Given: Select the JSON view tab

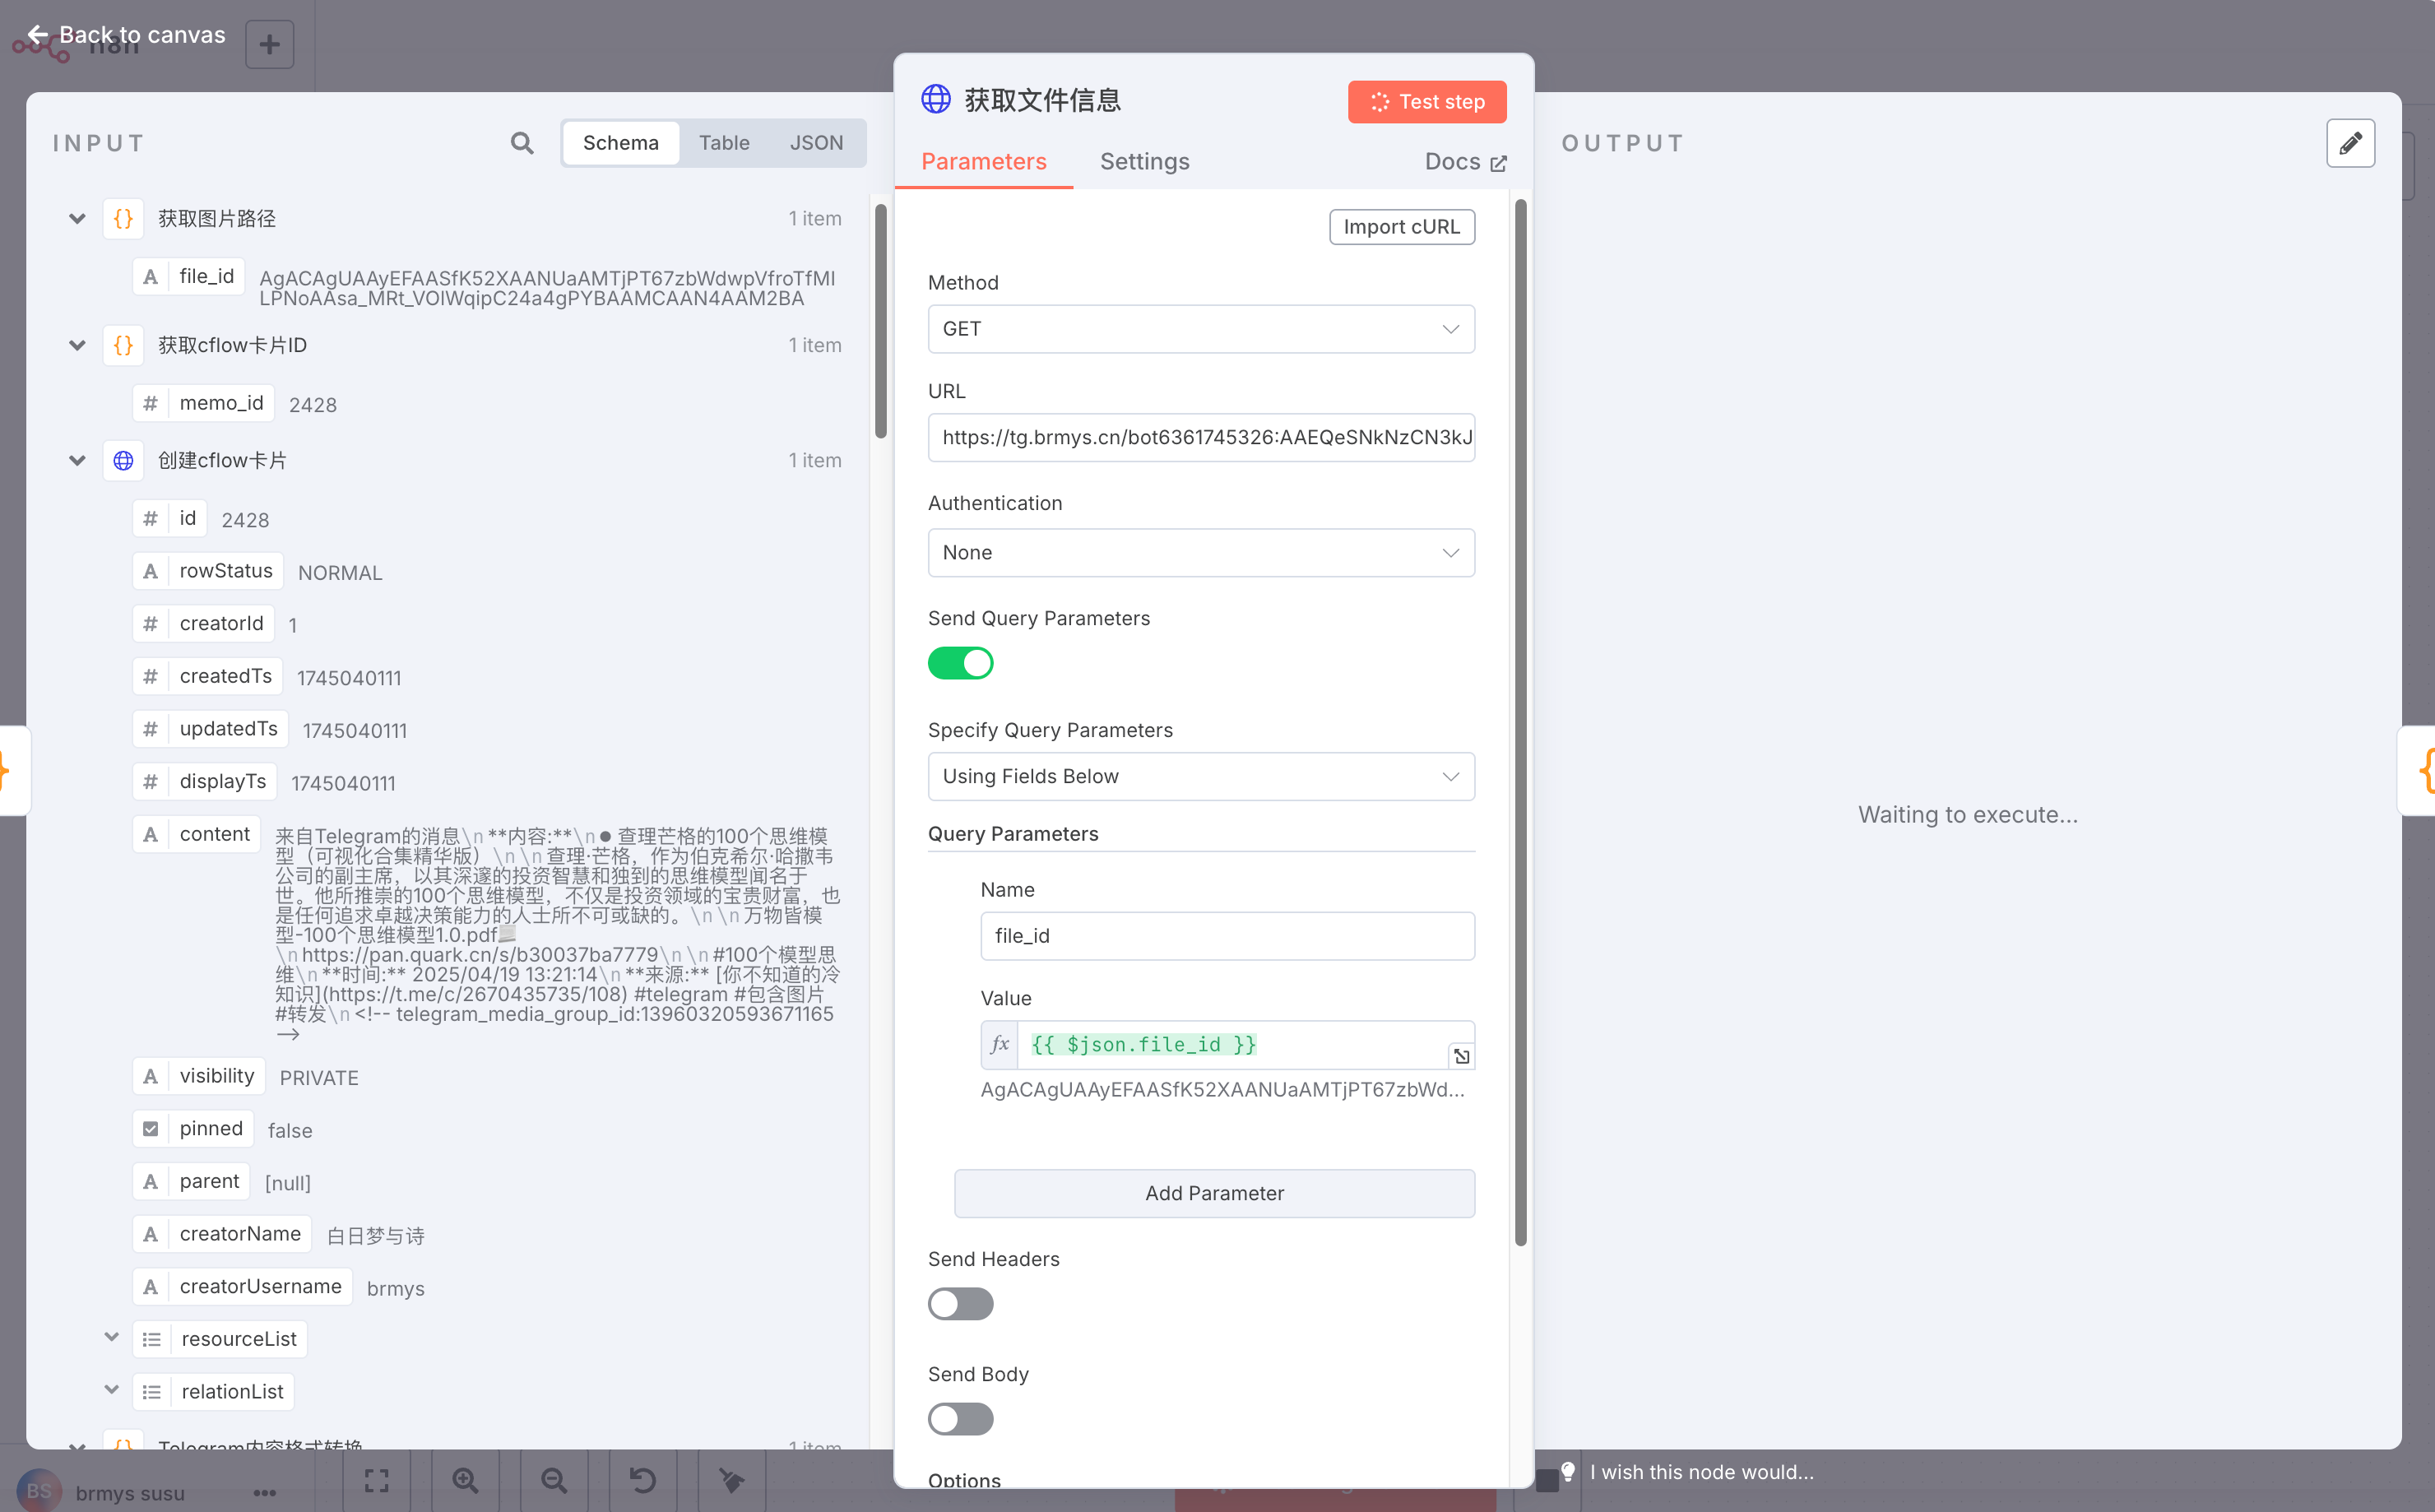Looking at the screenshot, I should tap(816, 143).
